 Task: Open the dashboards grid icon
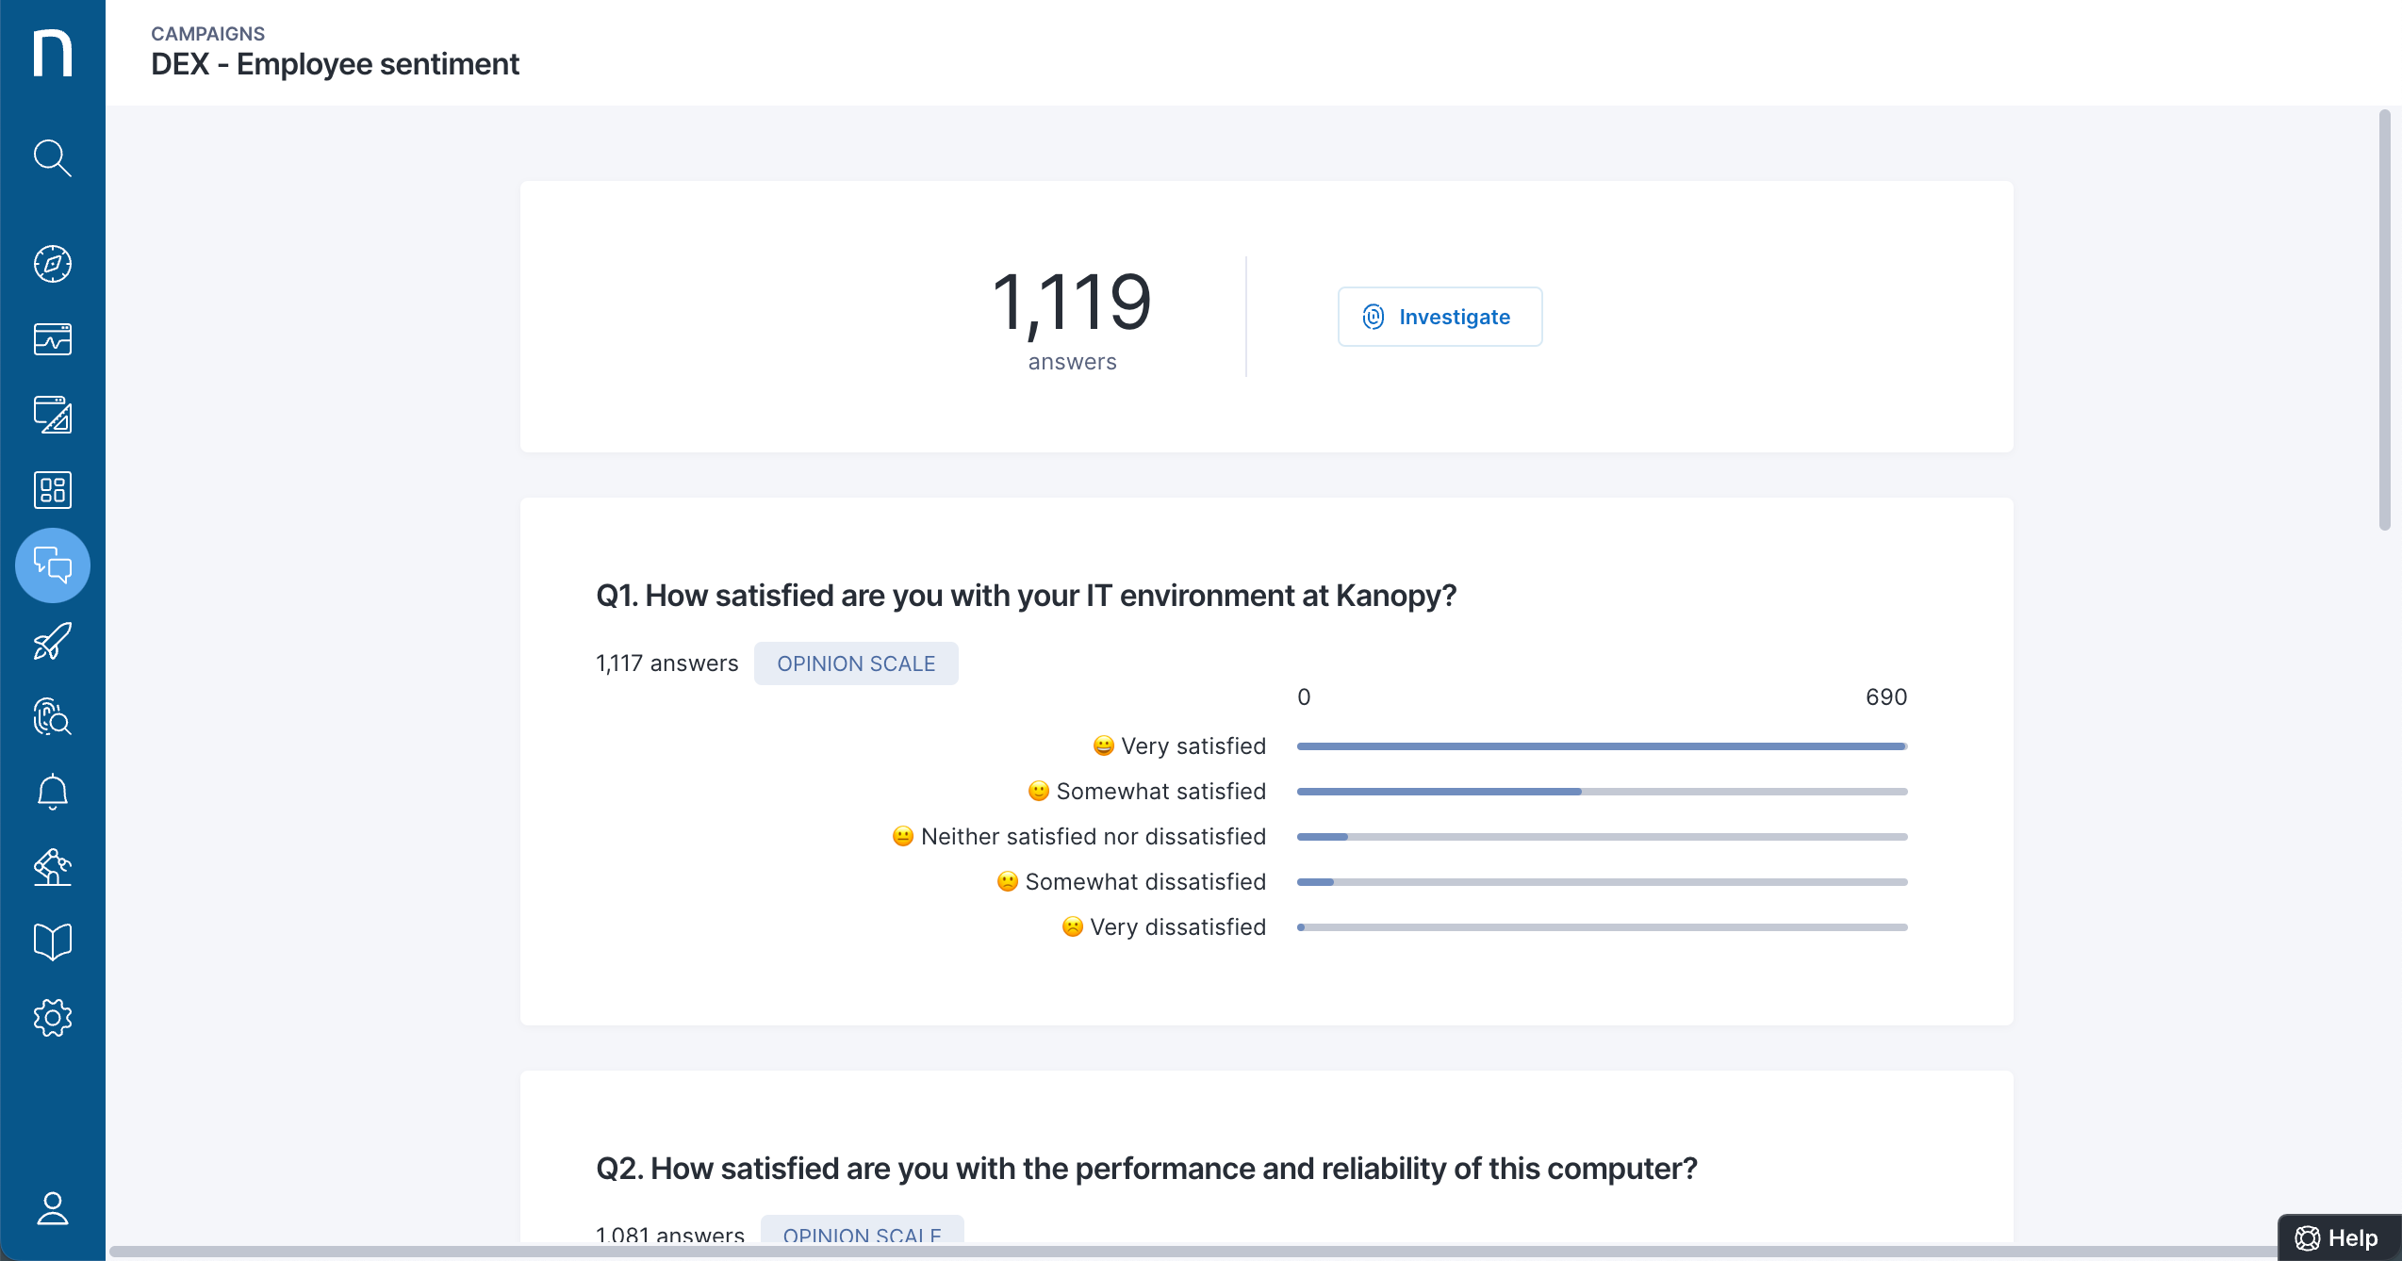tap(53, 490)
